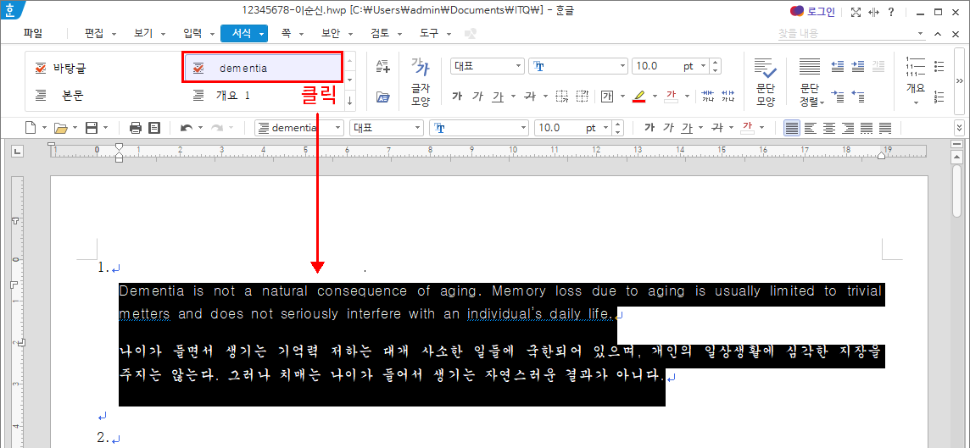Click the ruler tab type selector button
970x448 pixels.
coord(17,150)
